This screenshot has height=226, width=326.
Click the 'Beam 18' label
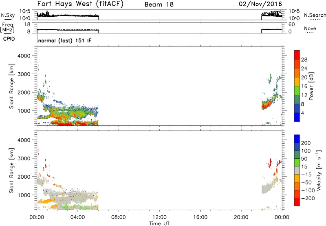click(159, 4)
